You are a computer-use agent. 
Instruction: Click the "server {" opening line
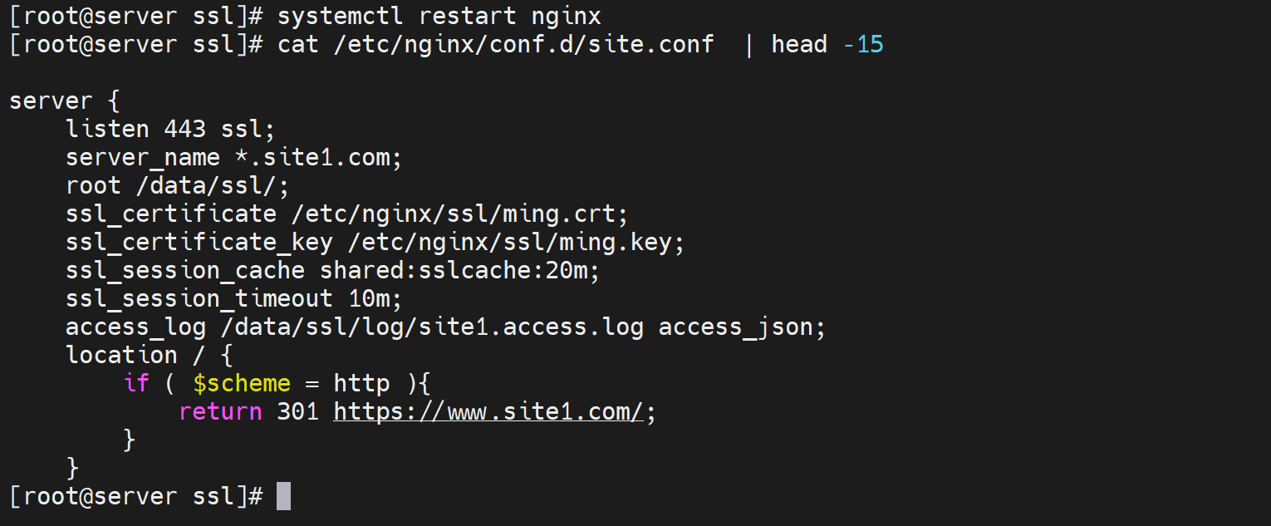tap(65, 101)
